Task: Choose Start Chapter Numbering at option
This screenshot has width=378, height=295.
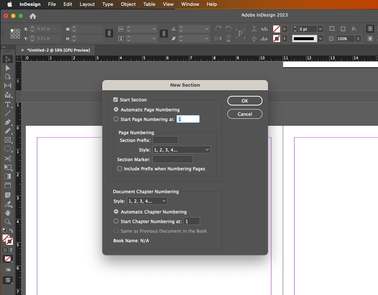Action: pos(116,221)
